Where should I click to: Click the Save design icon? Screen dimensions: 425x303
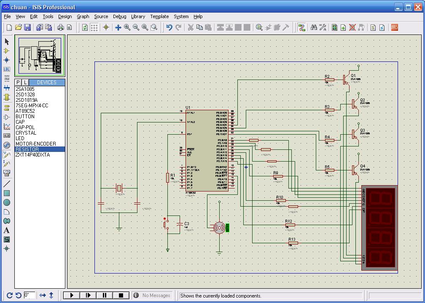27,27
